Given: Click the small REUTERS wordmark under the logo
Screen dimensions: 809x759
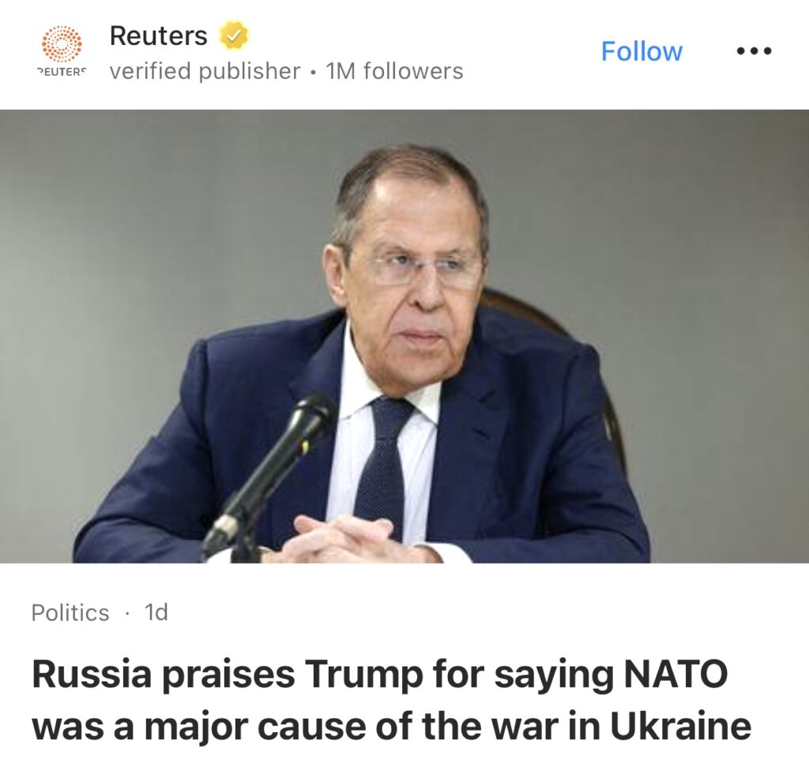Looking at the screenshot, I should tap(62, 71).
